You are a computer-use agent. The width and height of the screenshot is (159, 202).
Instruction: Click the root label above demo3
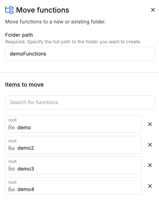coord(13,162)
